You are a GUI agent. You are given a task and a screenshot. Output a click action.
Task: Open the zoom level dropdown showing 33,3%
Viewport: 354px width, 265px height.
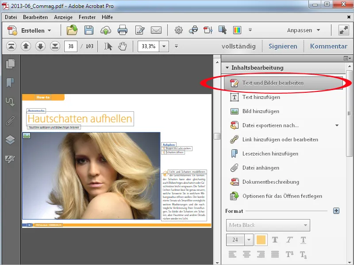[x=164, y=45]
